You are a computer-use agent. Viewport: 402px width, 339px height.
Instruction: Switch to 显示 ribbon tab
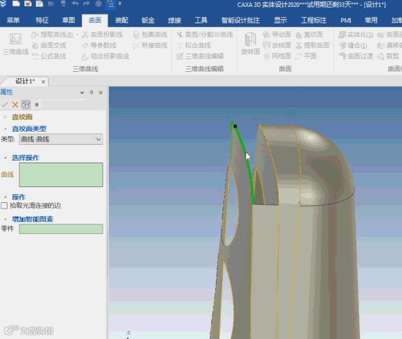point(280,20)
